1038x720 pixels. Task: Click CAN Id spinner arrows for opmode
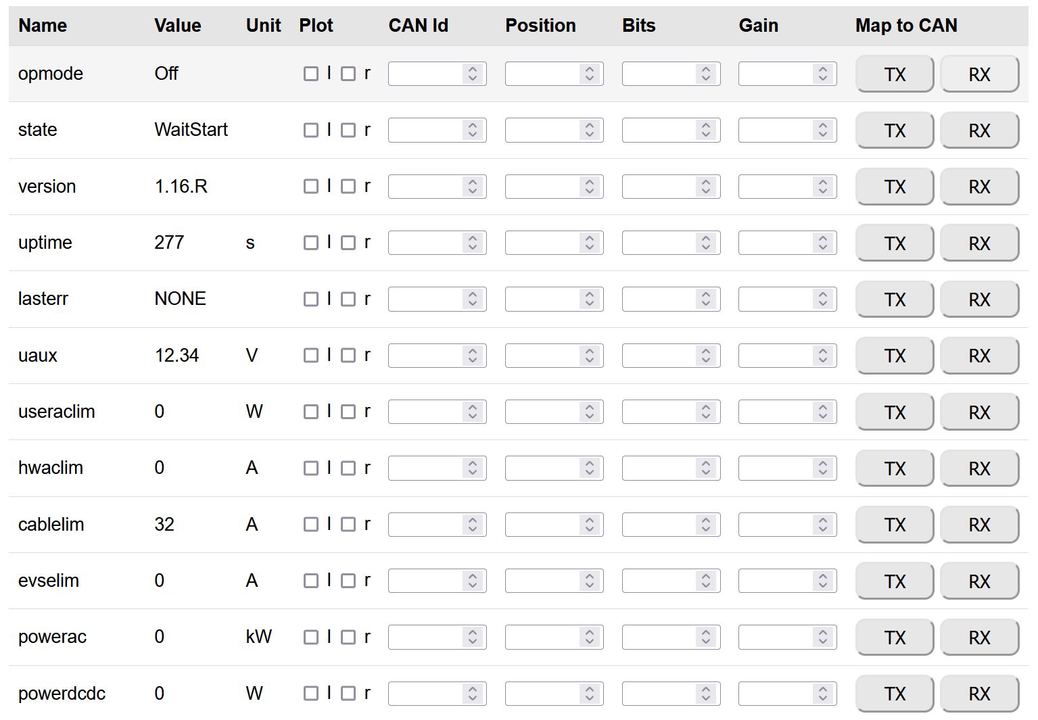[473, 74]
